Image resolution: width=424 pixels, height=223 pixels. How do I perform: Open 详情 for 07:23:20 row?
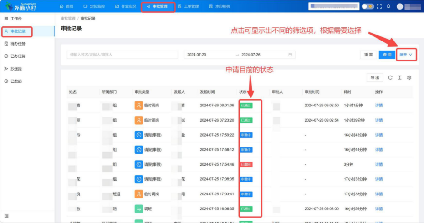379,120
